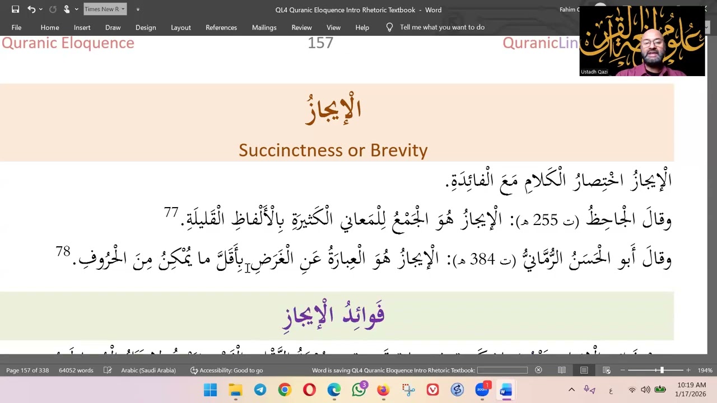The width and height of the screenshot is (717, 403).
Task: Click the Word icon in the taskbar
Action: [x=506, y=390]
